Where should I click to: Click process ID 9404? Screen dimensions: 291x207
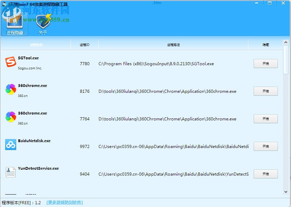click(x=85, y=174)
